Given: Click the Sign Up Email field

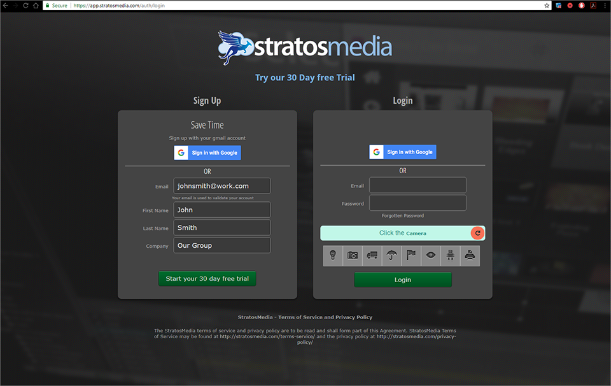Looking at the screenshot, I should click(x=221, y=186).
